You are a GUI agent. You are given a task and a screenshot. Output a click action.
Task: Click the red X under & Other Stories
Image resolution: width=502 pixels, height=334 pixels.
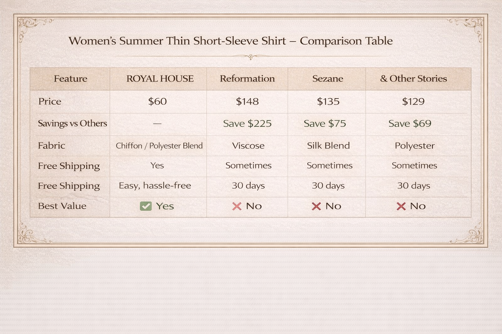click(x=401, y=206)
